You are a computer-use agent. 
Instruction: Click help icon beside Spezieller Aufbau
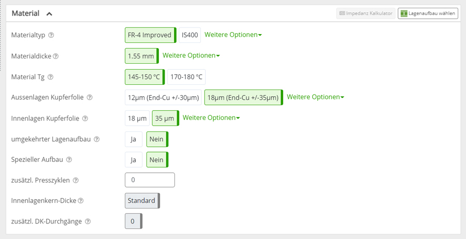(x=69, y=160)
